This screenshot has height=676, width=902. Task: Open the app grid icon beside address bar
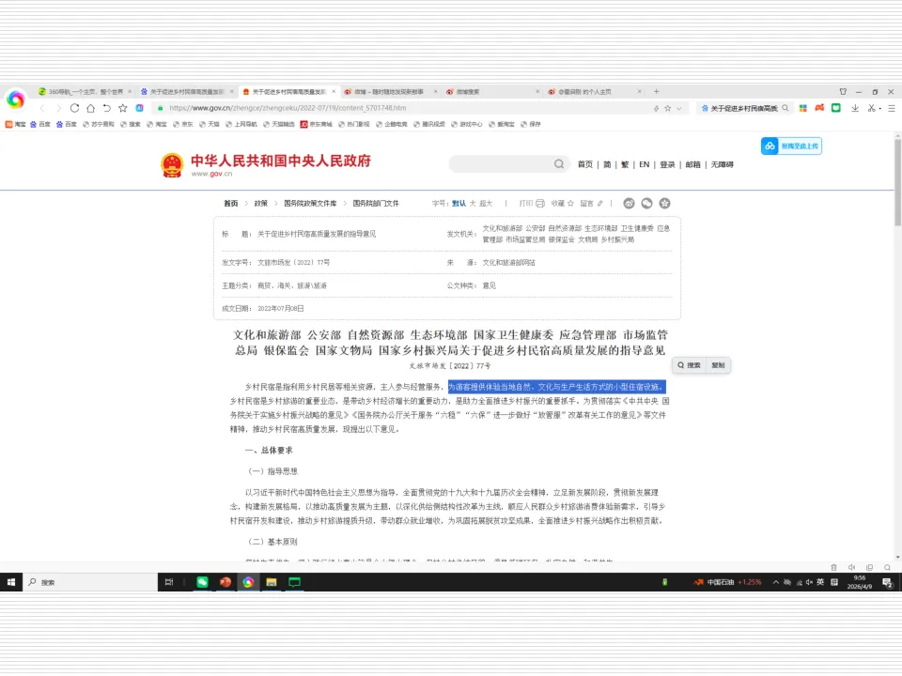802,108
